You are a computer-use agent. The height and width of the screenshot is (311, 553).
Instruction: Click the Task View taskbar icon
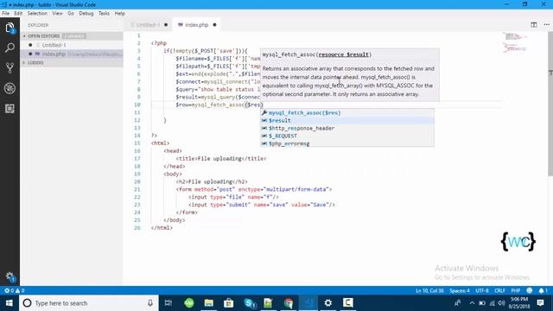tap(168, 303)
